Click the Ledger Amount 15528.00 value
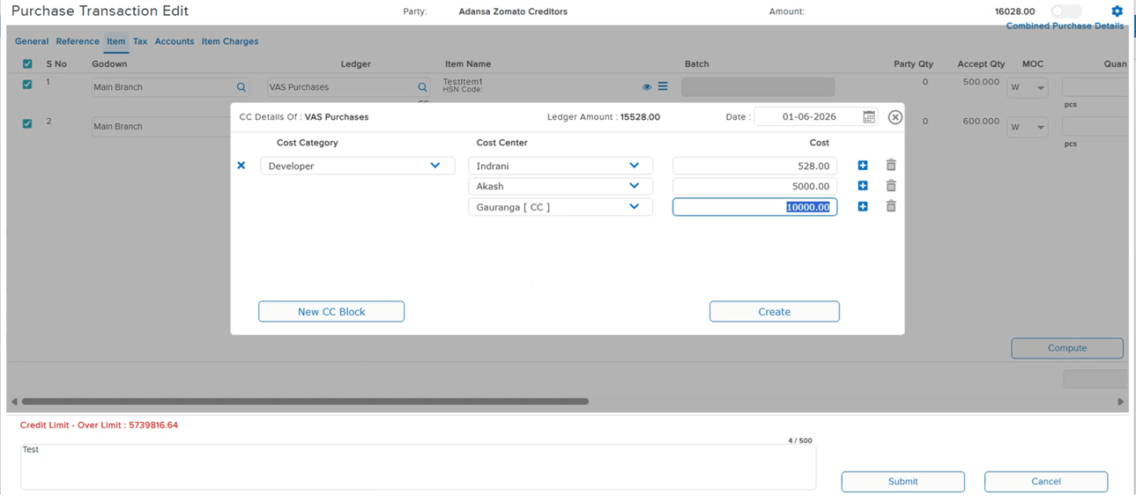This screenshot has height=504, width=1136. click(640, 117)
